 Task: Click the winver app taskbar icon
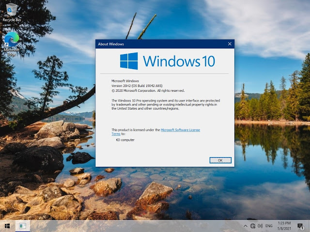click(23, 226)
